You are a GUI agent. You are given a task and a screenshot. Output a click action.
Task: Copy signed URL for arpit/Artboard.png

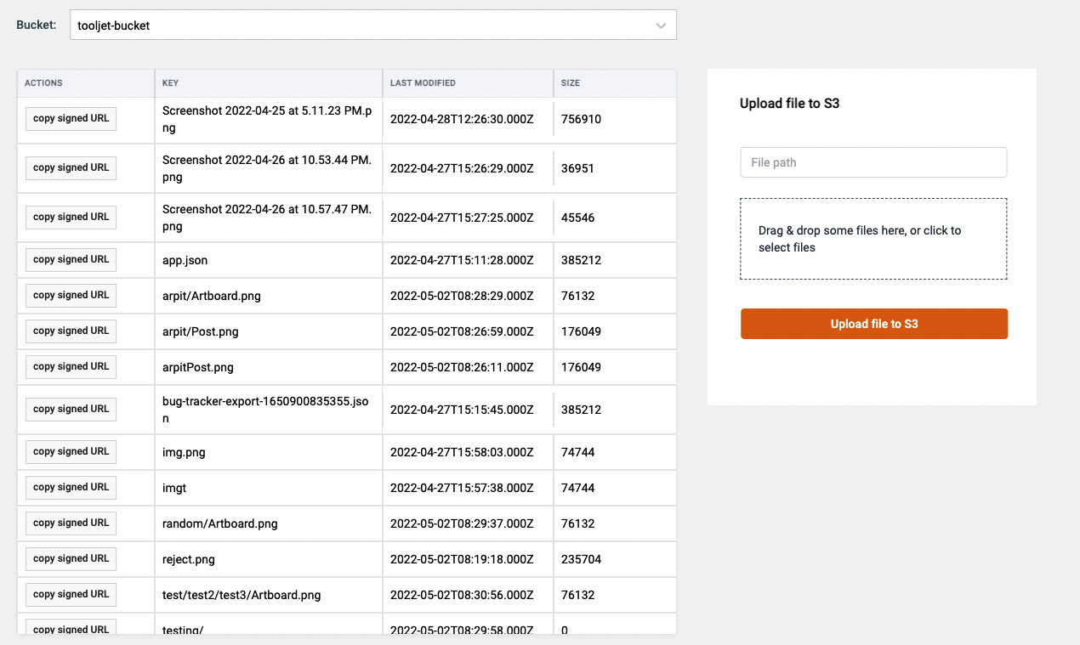(x=71, y=296)
